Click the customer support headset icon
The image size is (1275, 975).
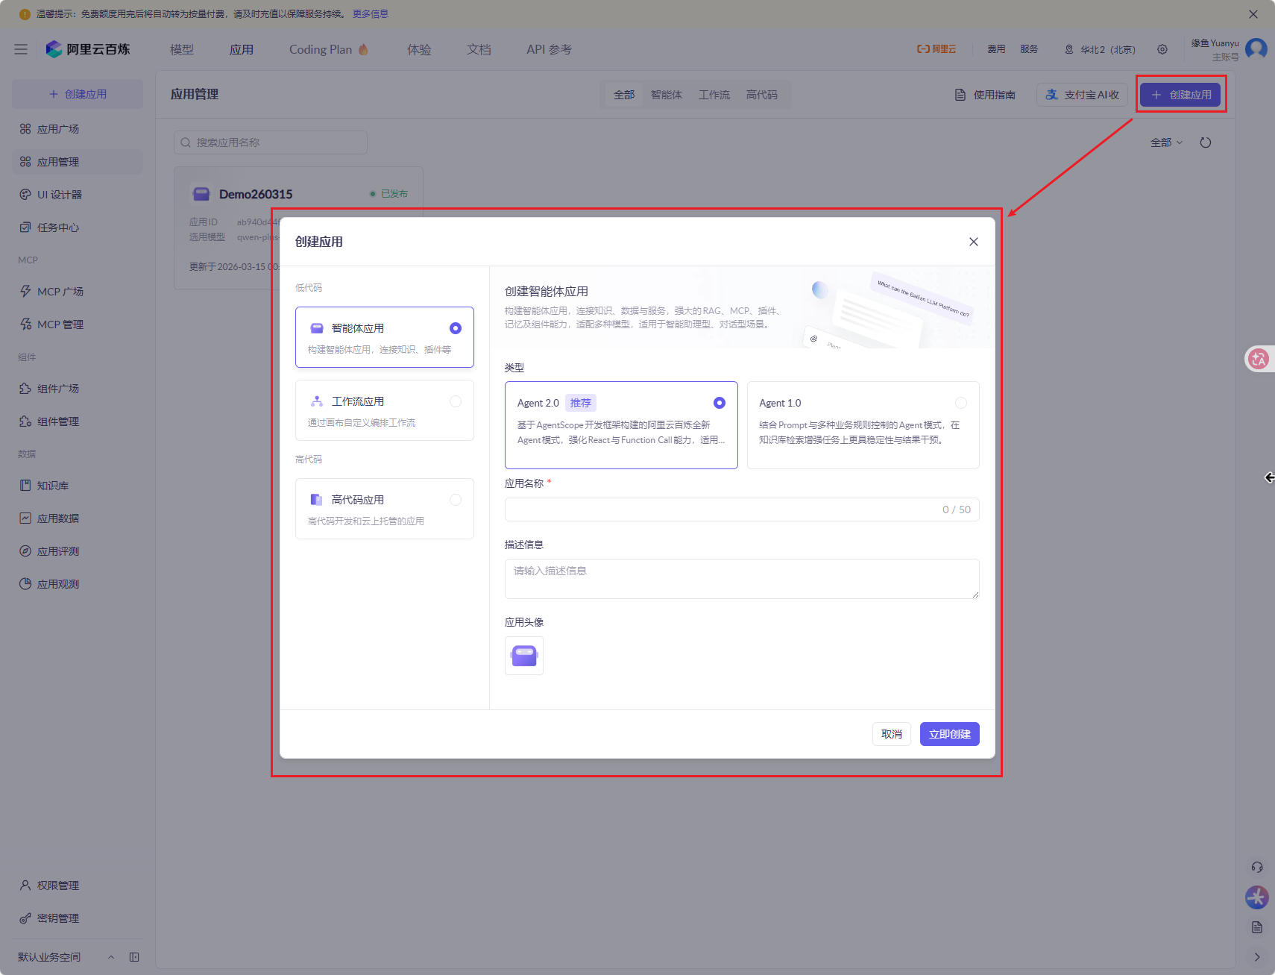[x=1257, y=867]
